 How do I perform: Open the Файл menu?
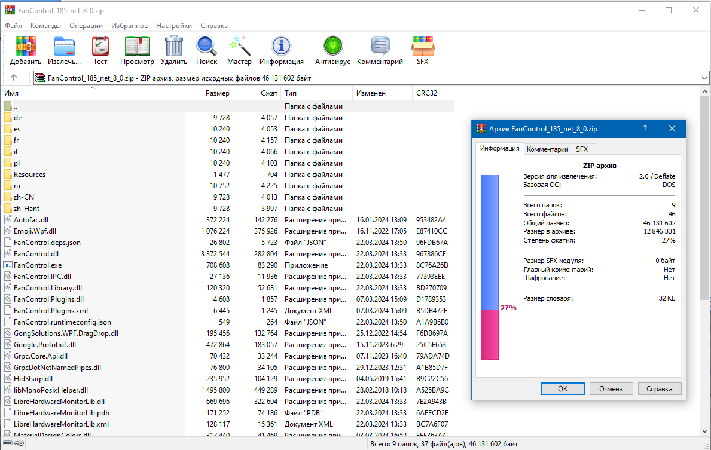coord(14,25)
